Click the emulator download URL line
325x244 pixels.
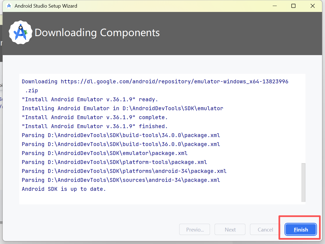pyautogui.click(x=155, y=81)
